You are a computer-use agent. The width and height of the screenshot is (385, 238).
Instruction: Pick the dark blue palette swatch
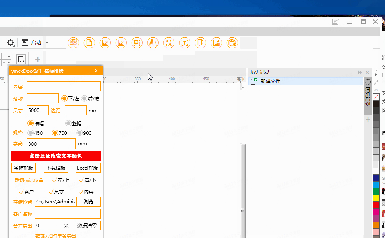pyautogui.click(x=376, y=178)
